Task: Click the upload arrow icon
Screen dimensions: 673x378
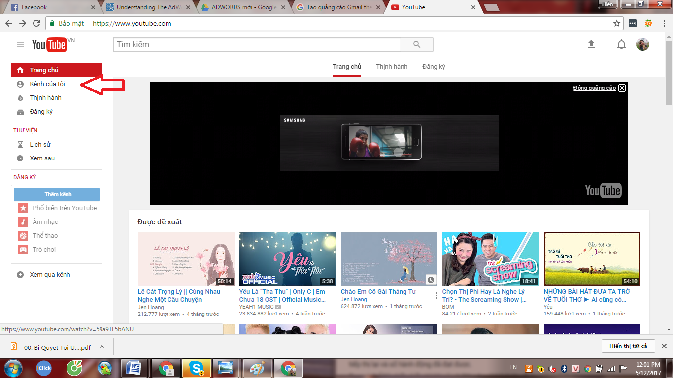Action: (591, 44)
